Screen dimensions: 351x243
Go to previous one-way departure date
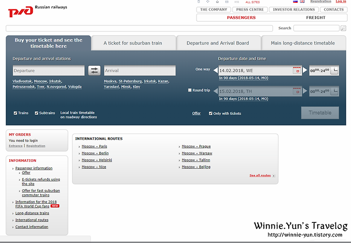pyautogui.click(x=216, y=70)
